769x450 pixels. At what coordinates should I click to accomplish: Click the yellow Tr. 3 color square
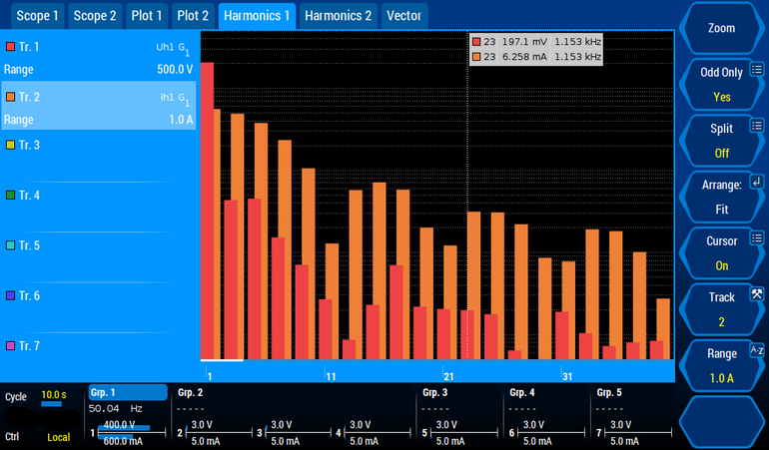tap(10, 145)
